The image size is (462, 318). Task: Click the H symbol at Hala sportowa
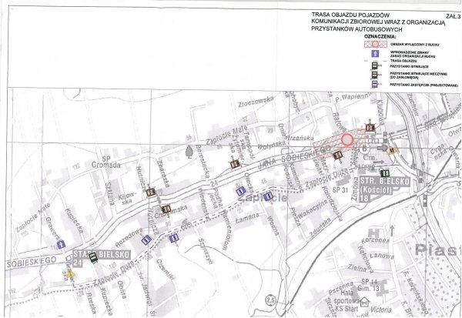point(365,302)
